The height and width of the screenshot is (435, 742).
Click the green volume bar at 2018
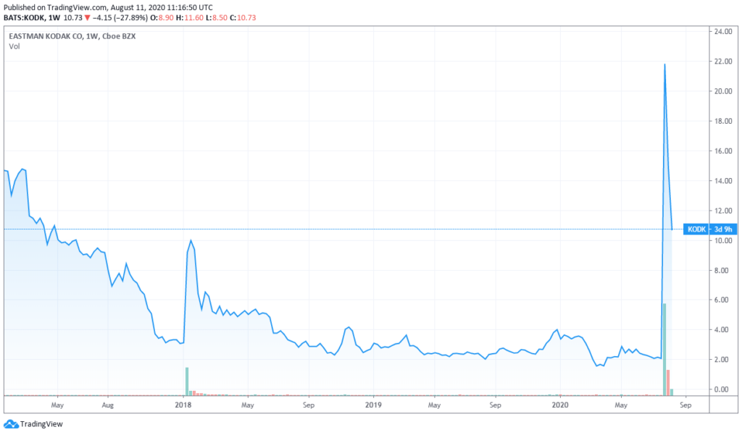point(187,381)
